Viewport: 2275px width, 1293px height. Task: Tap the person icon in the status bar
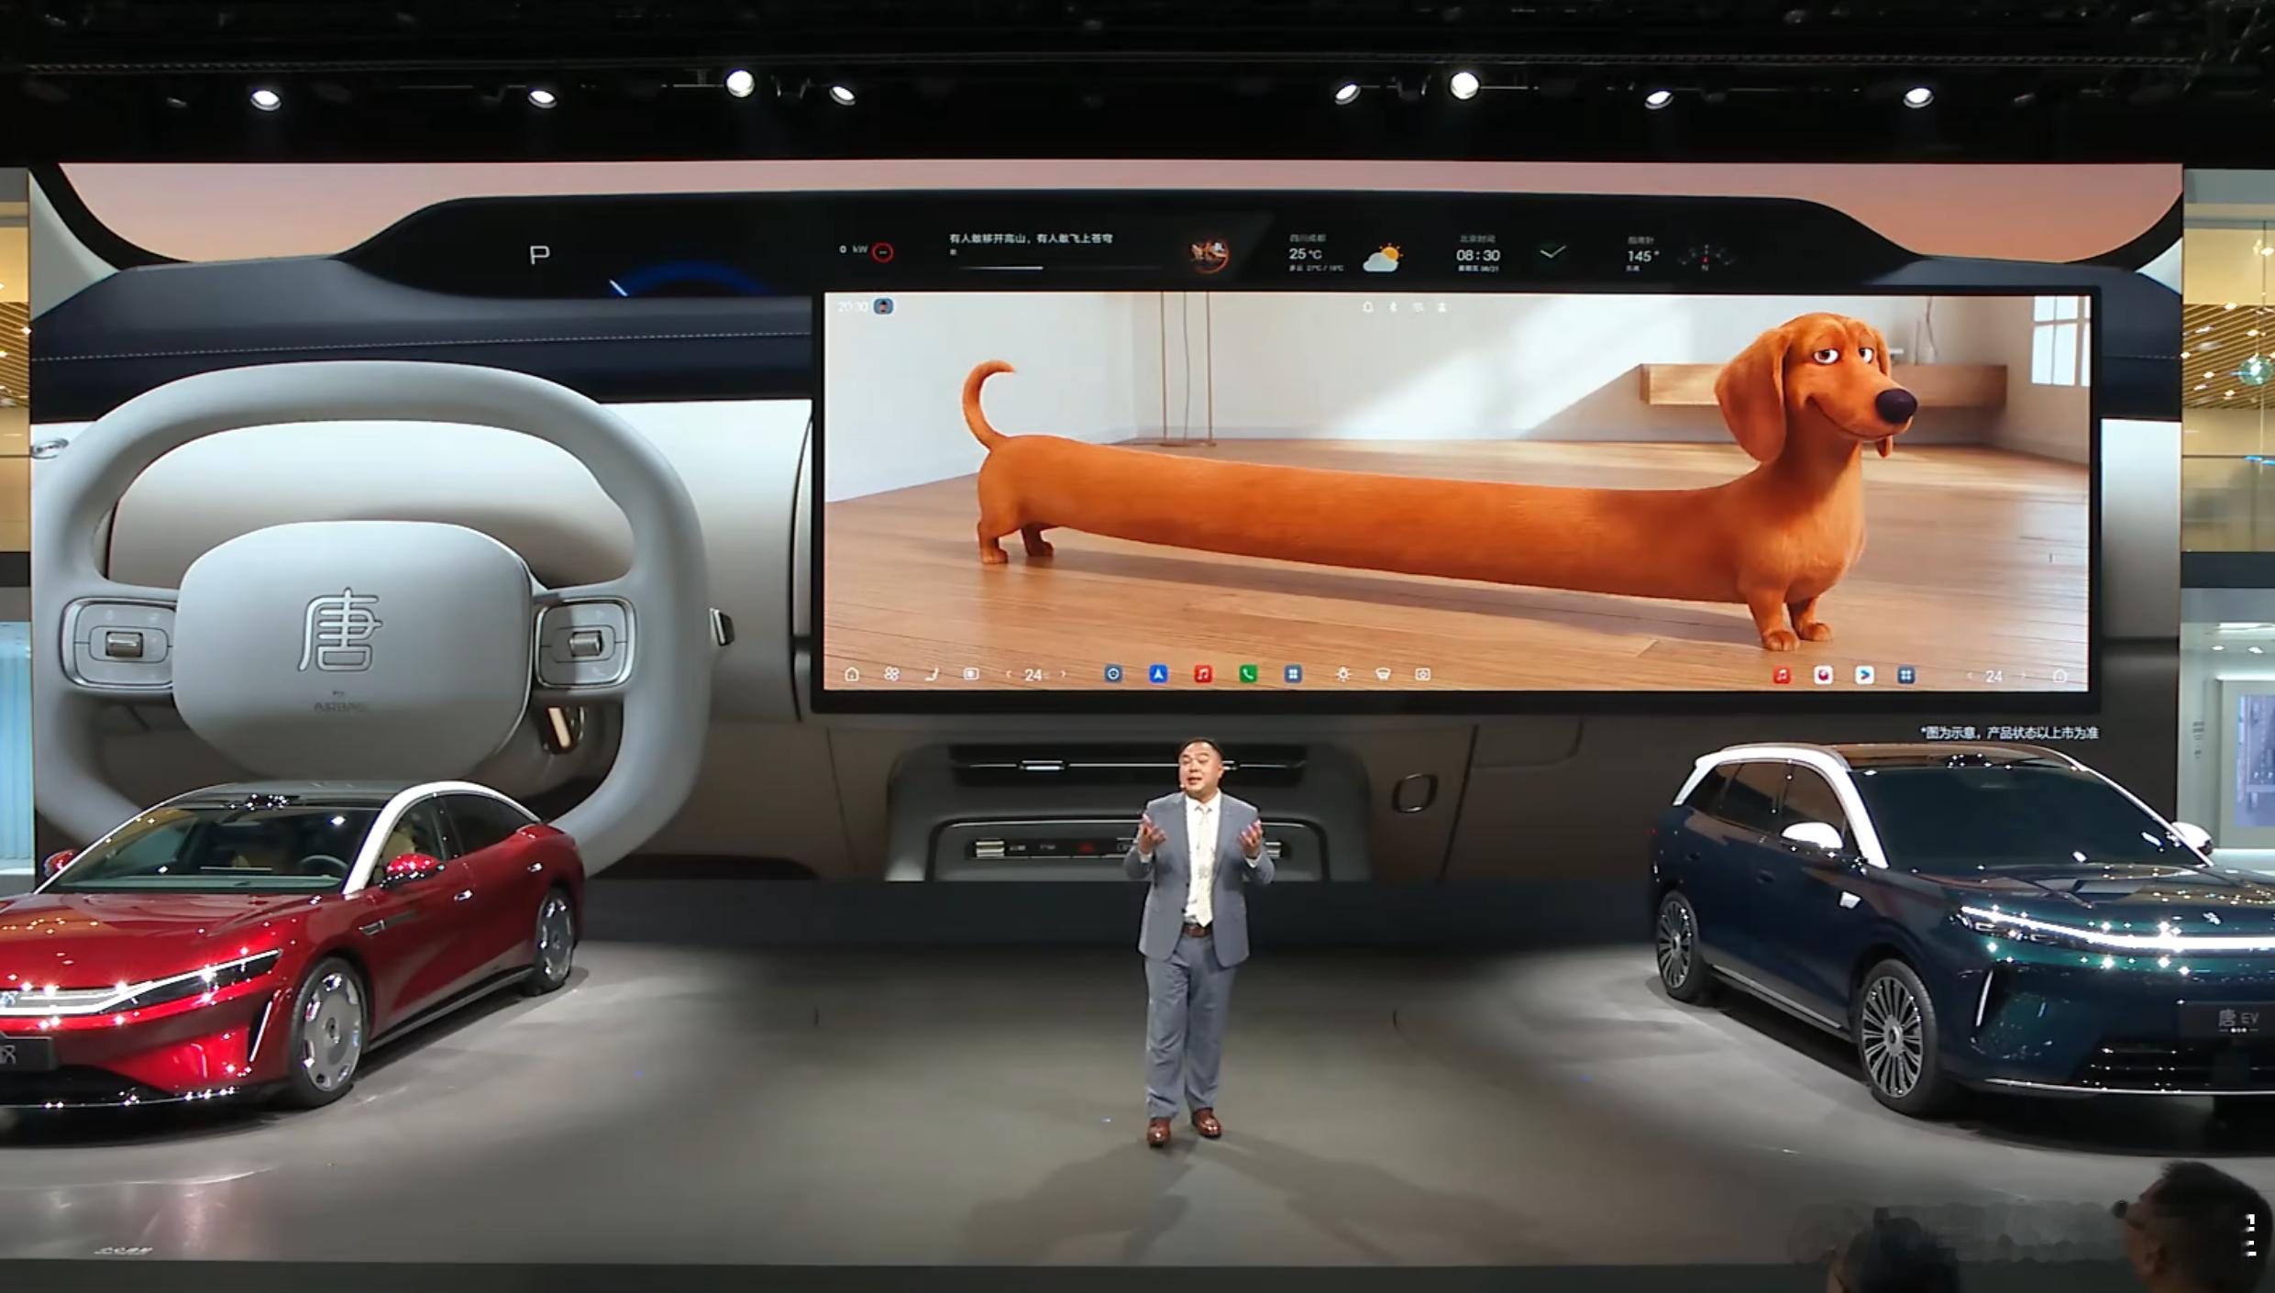1442,307
